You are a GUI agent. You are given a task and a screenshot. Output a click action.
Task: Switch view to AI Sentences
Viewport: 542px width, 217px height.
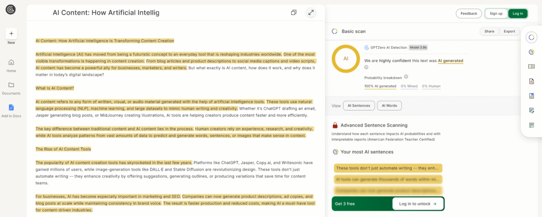[x=359, y=106]
